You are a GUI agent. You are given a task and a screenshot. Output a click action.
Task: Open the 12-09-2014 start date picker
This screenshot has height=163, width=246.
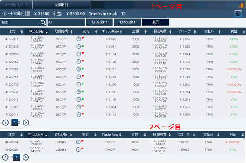99,22
